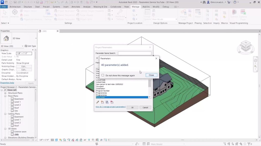Switch to the Annotate ribbon tab

point(76,7)
